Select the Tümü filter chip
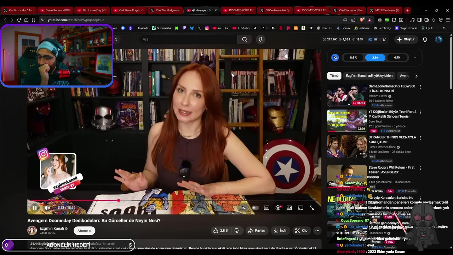The height and width of the screenshot is (255, 453). point(334,75)
